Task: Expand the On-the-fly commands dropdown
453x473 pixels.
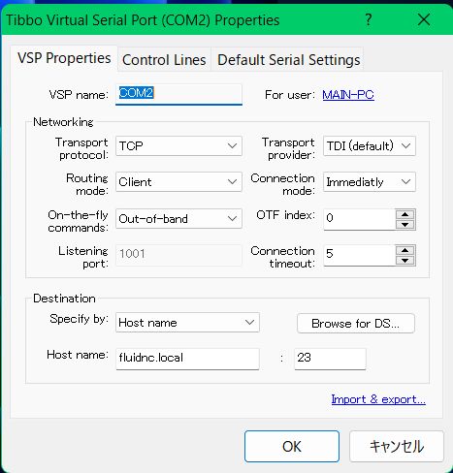Action: pos(178,219)
